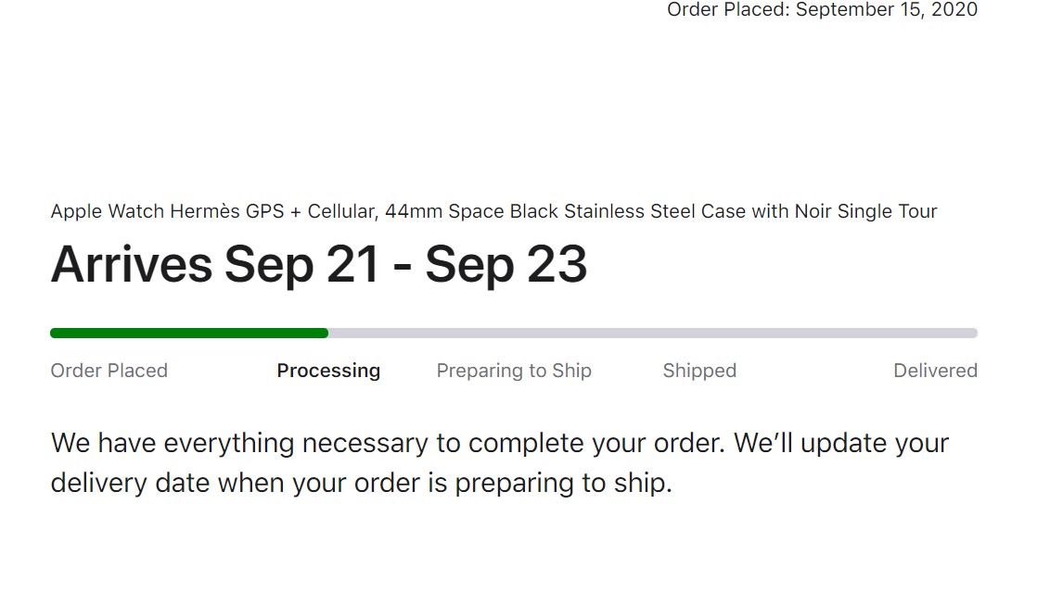Select the Apple Watch Hermès product title
Viewport: 1050px width, 605px height.
click(x=493, y=211)
